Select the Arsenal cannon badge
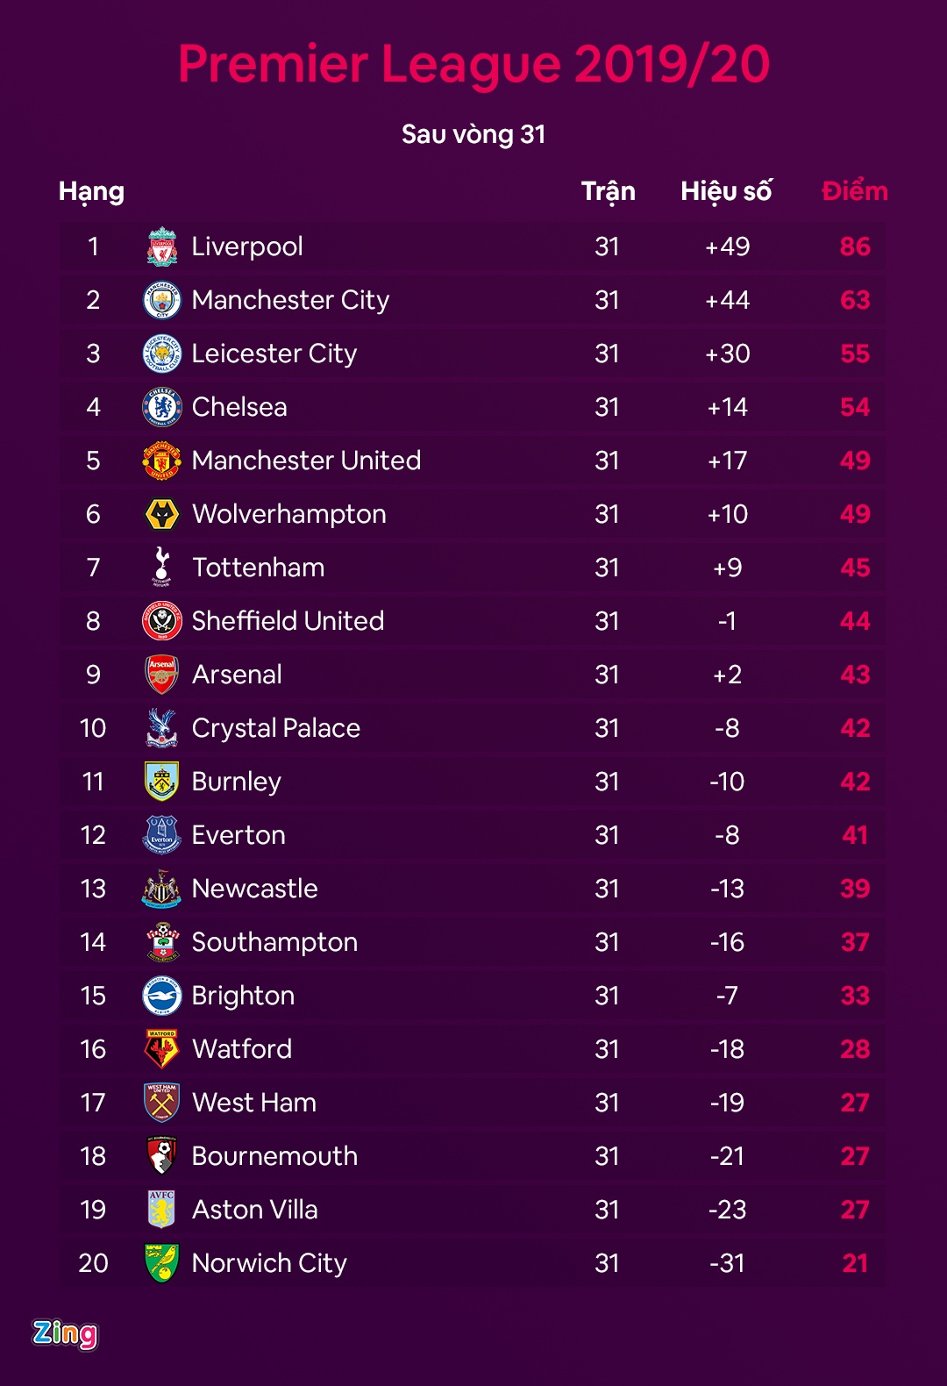Image resolution: width=947 pixels, height=1386 pixels. pyautogui.click(x=162, y=675)
